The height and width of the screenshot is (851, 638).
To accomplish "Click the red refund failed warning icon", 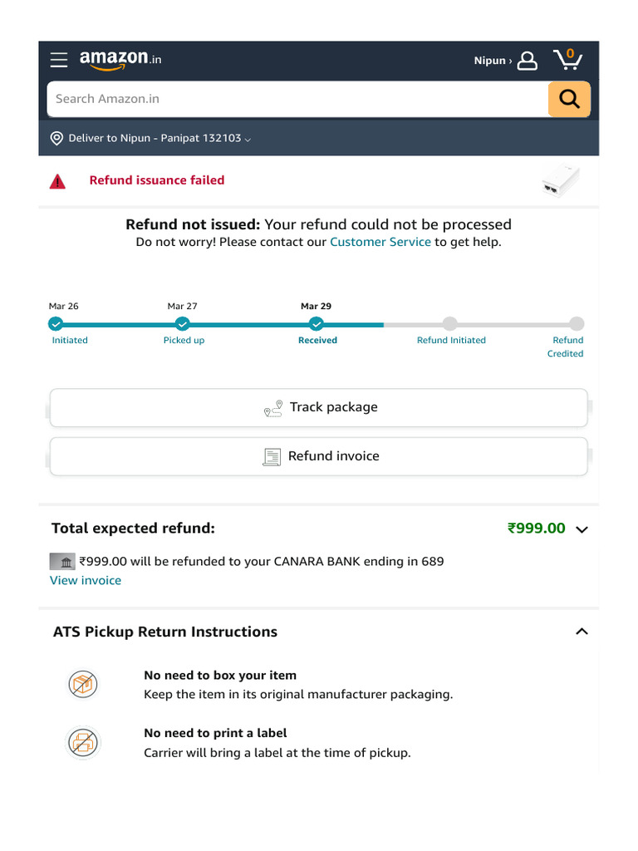I will point(57,182).
